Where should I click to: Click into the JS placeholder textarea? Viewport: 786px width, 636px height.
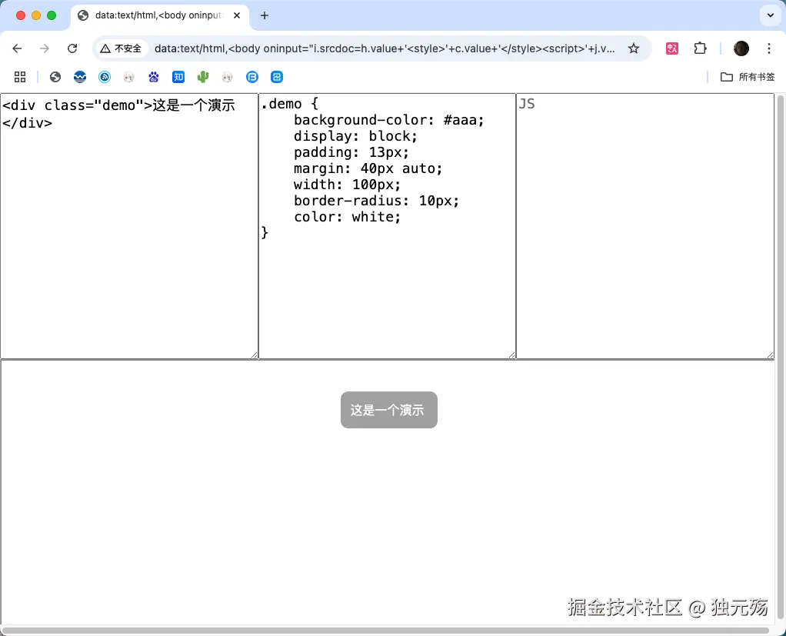coord(645,226)
